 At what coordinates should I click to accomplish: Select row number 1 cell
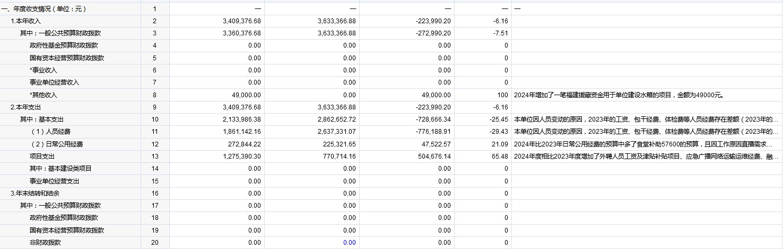pos(154,9)
